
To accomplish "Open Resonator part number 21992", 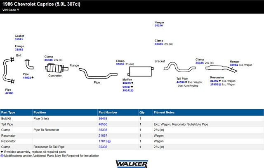I will (214, 81).
